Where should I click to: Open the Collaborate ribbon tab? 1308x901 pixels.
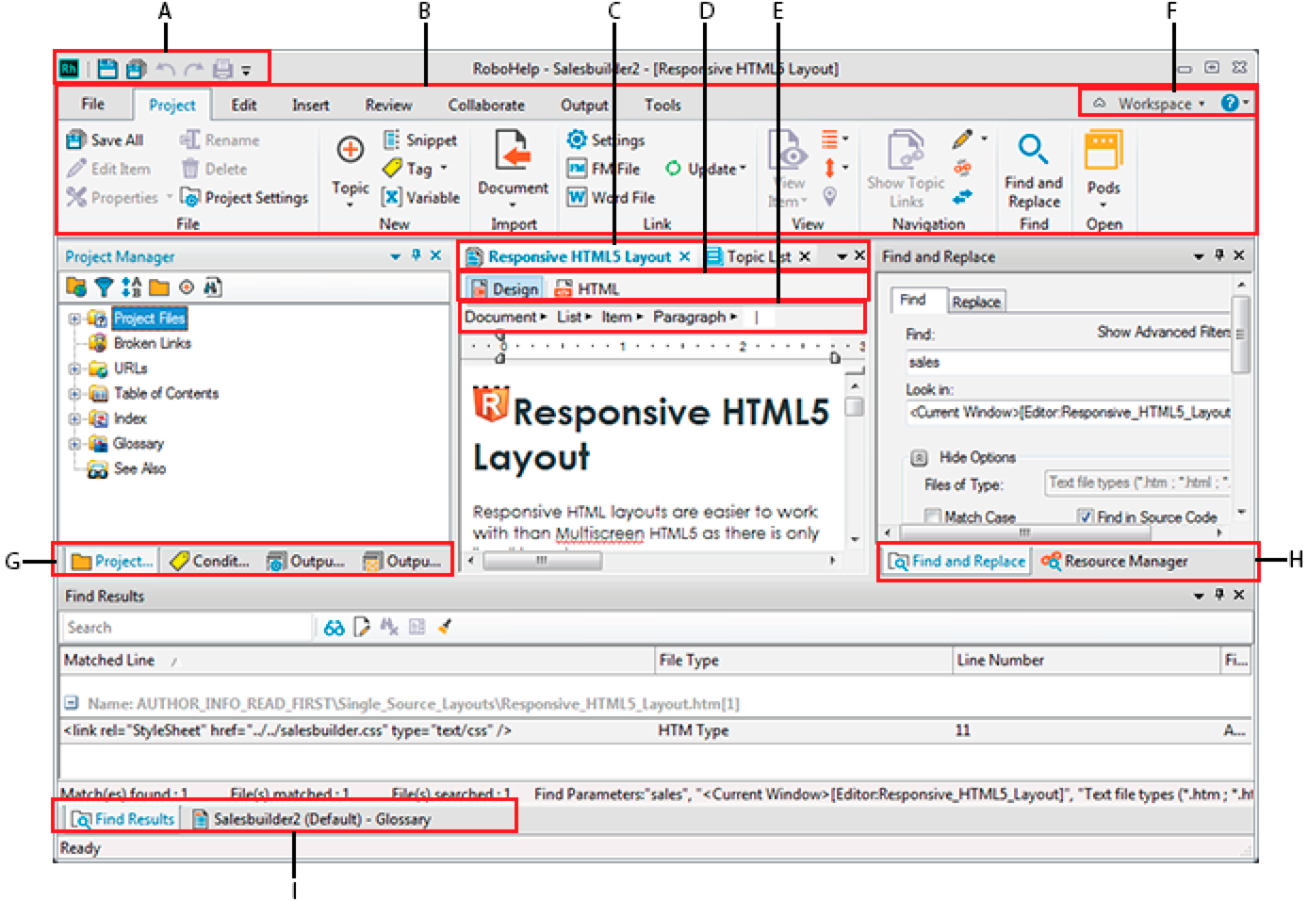(x=486, y=105)
